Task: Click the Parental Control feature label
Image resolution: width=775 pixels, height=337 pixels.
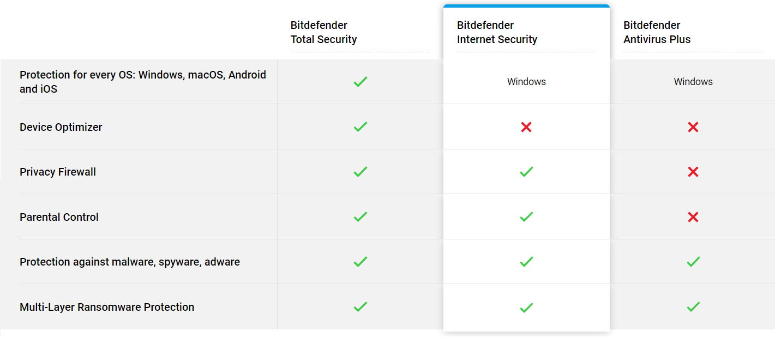Action: 59,217
